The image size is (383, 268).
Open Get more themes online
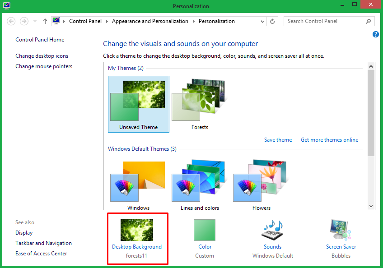tap(329, 139)
